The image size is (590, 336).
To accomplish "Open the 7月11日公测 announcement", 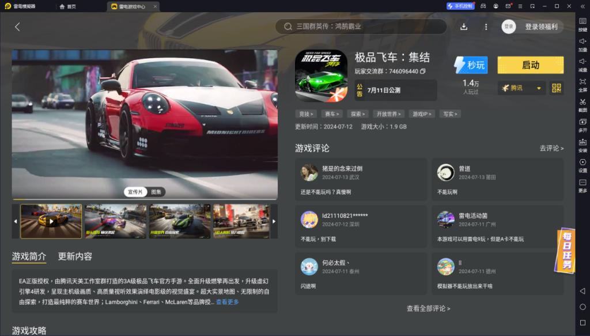I will click(396, 90).
